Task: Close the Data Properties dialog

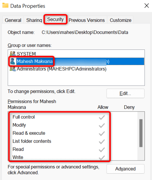Action: [147, 6]
